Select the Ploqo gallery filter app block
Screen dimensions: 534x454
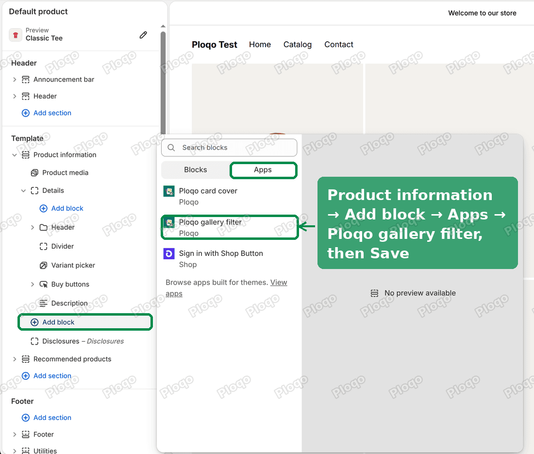230,228
